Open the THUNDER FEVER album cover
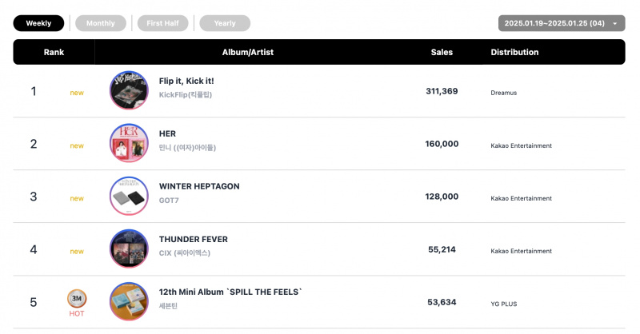Viewport: 640px width, 334px height. click(129, 249)
